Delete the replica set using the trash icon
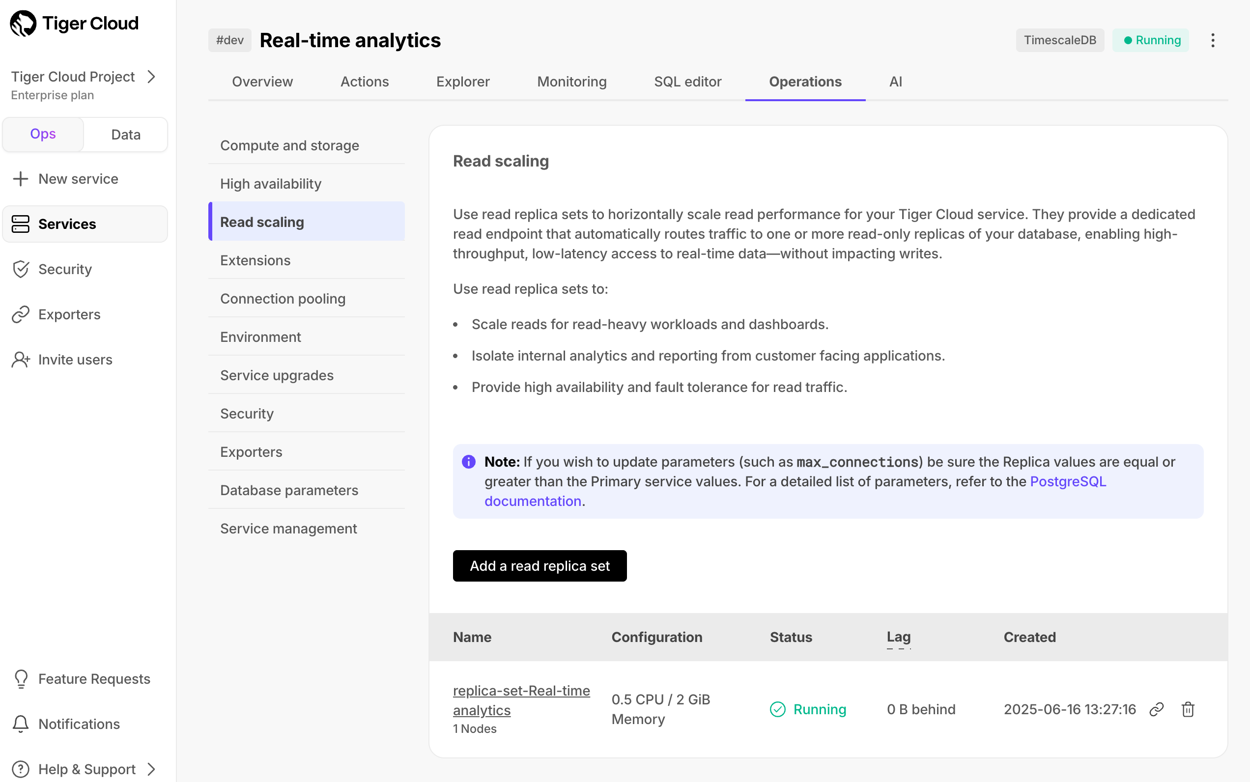The width and height of the screenshot is (1250, 782). coord(1188,709)
